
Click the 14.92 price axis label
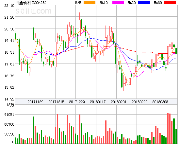(x=9, y=99)
